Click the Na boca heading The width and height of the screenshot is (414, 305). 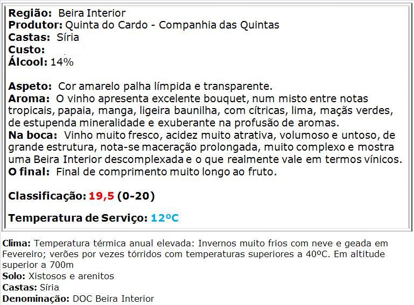pyautogui.click(x=33, y=136)
